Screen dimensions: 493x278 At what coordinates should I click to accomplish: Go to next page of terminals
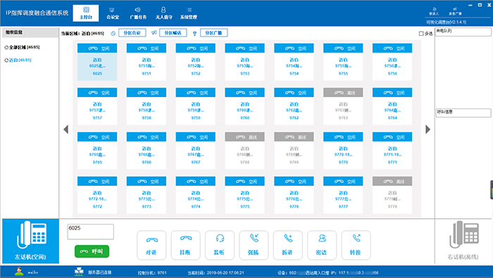428,129
